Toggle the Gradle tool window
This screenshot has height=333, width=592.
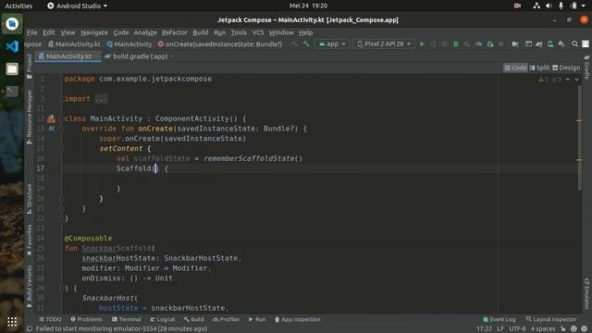(586, 68)
